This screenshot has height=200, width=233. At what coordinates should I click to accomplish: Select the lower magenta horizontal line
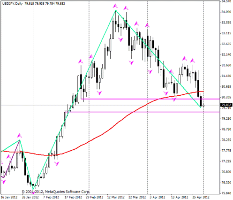pyautogui.click(x=142, y=112)
